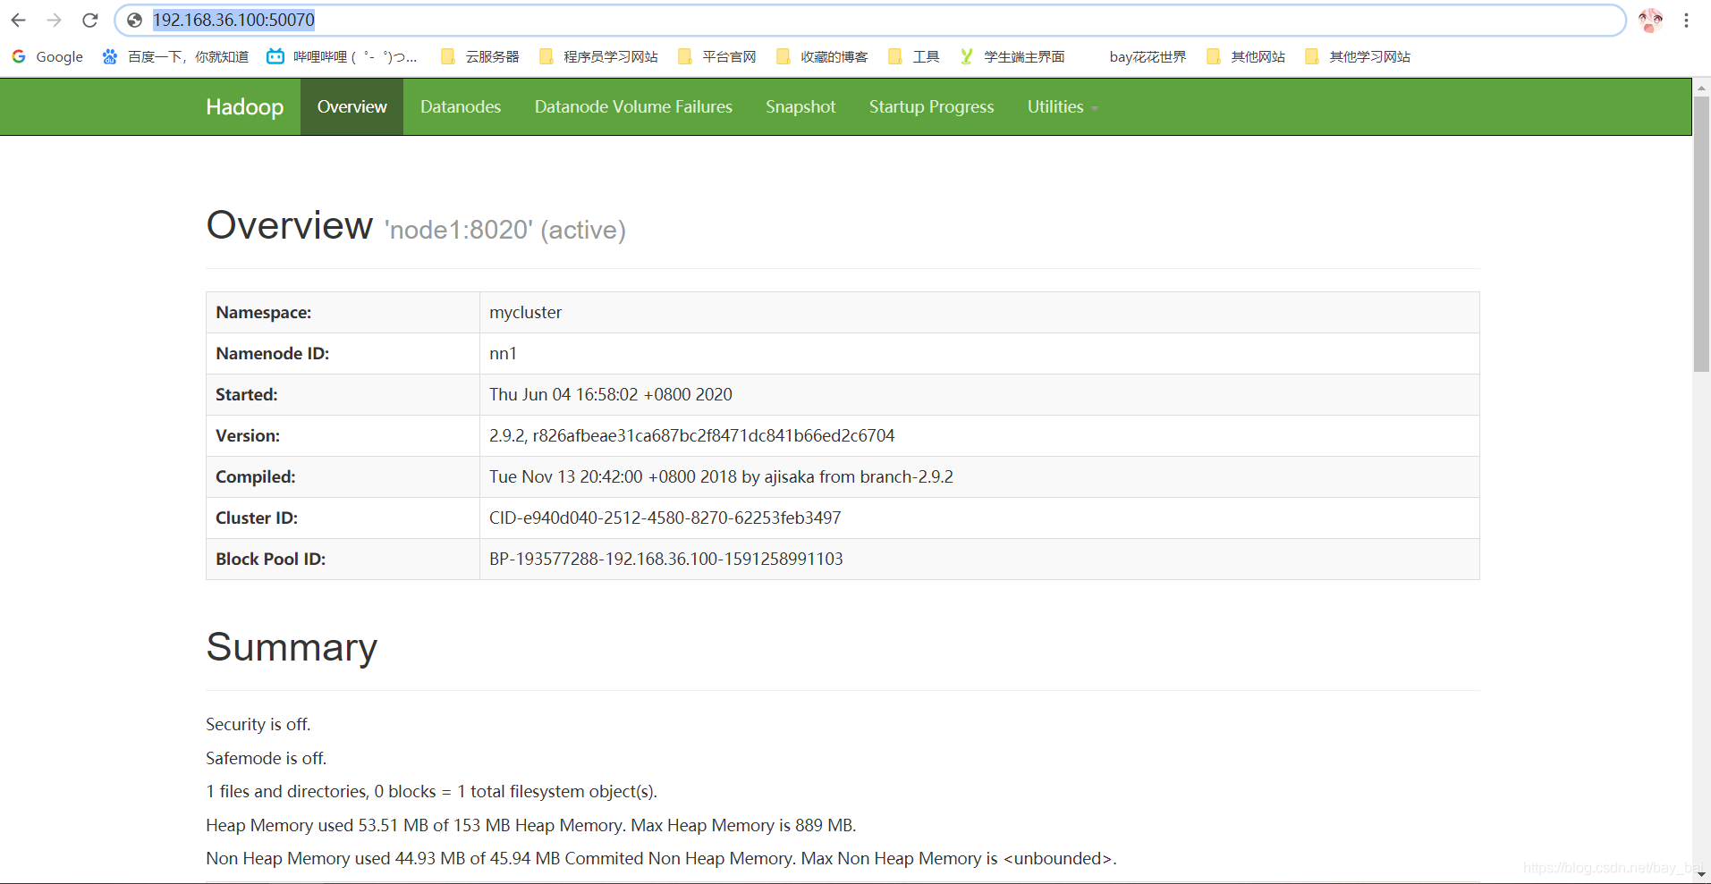This screenshot has width=1711, height=884.
Task: Click the vertical scrollbar thumb
Action: click(1701, 234)
